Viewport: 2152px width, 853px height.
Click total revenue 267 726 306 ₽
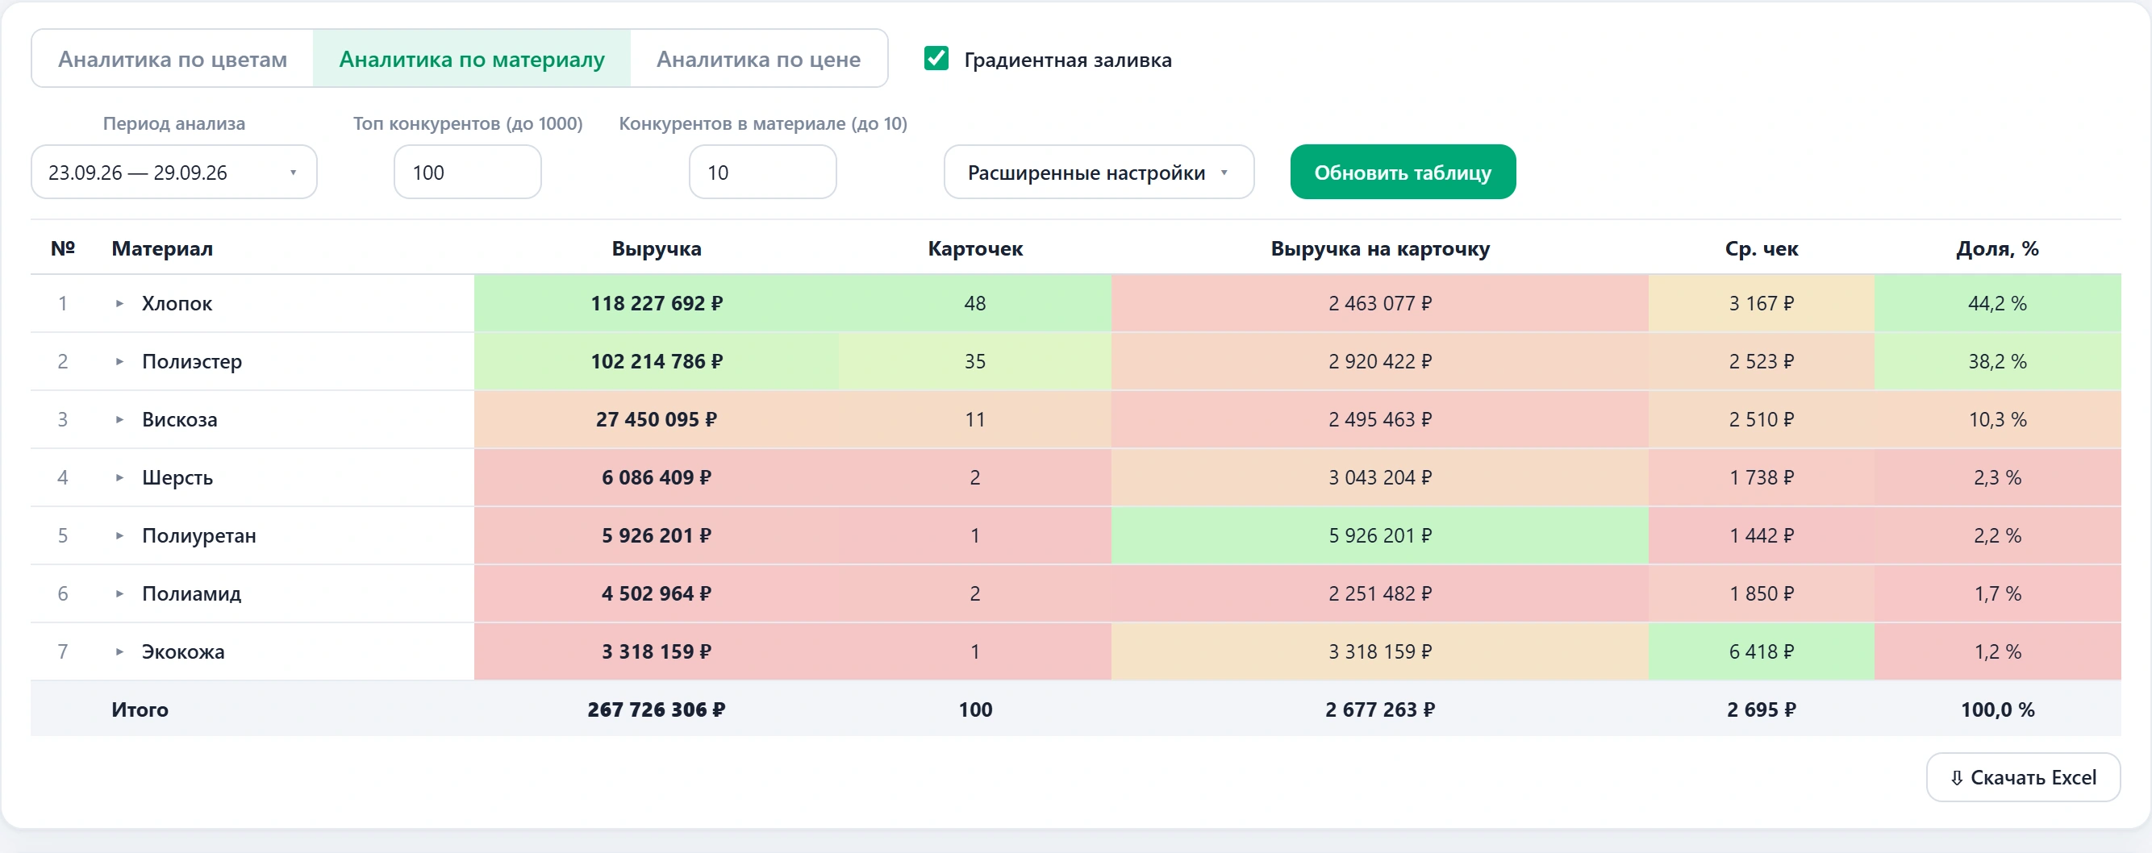point(656,709)
